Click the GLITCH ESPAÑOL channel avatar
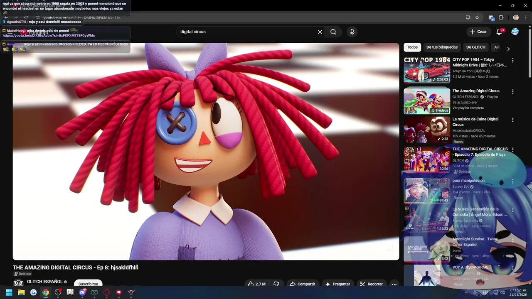Viewport: 532px width, 299px height. coord(18,283)
